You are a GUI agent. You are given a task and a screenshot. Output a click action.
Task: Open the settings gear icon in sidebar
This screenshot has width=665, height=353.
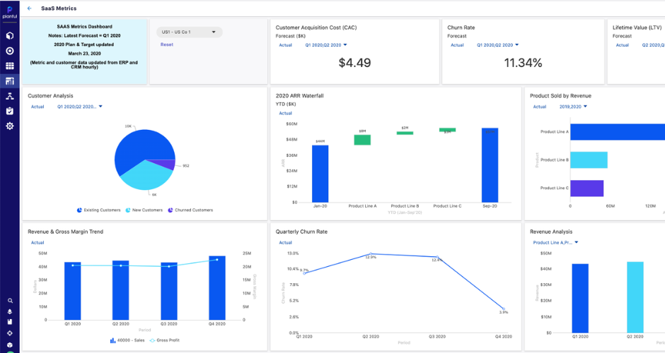(10, 126)
